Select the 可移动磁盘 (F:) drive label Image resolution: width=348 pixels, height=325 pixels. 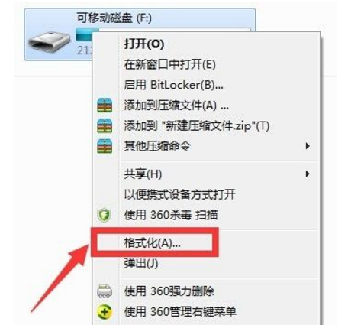click(114, 18)
